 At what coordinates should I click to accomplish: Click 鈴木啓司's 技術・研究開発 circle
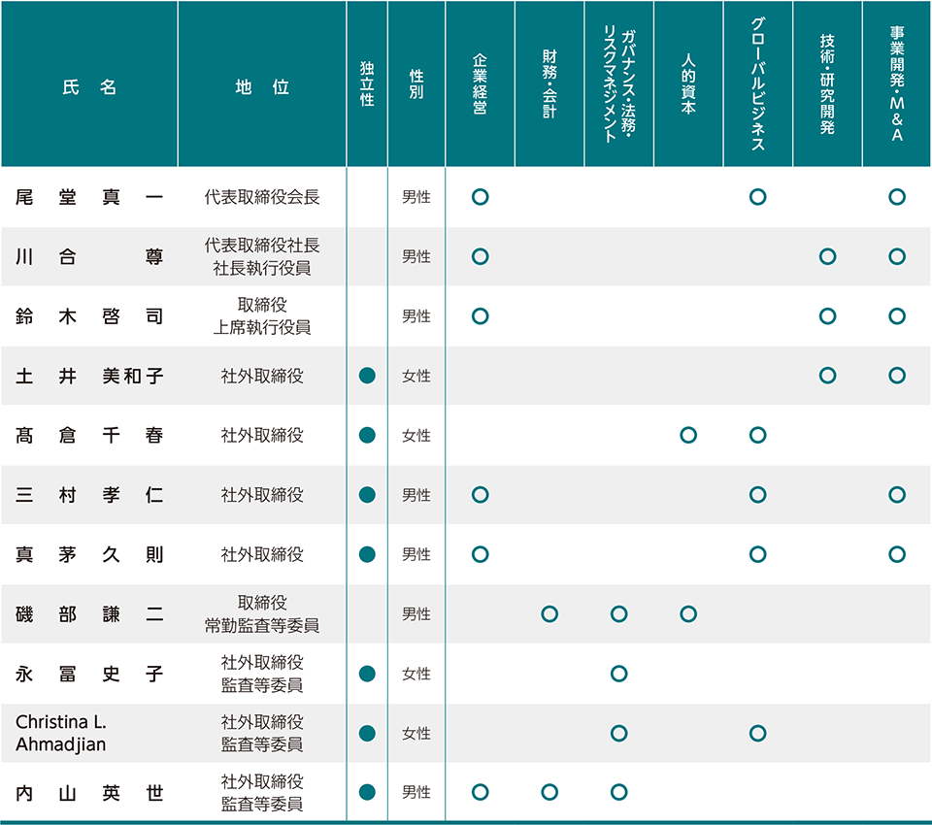[x=827, y=316]
